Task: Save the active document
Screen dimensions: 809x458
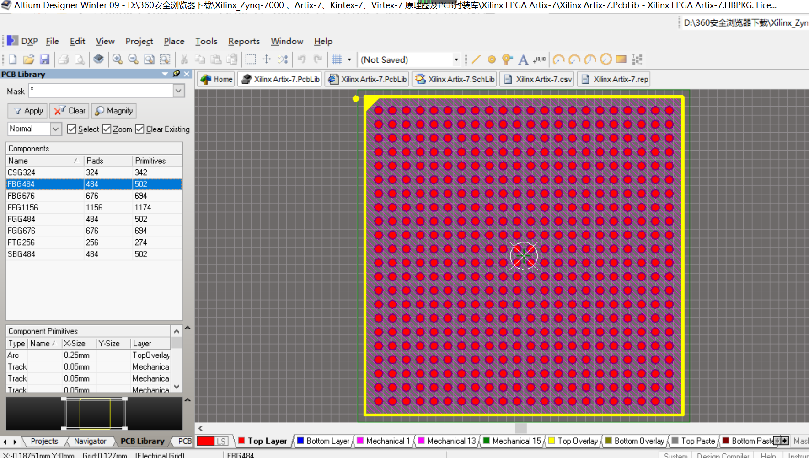Action: (44, 59)
